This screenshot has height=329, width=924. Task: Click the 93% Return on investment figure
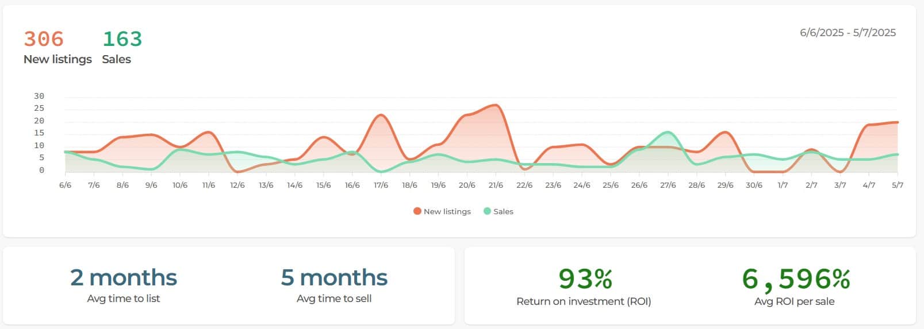pos(585,279)
